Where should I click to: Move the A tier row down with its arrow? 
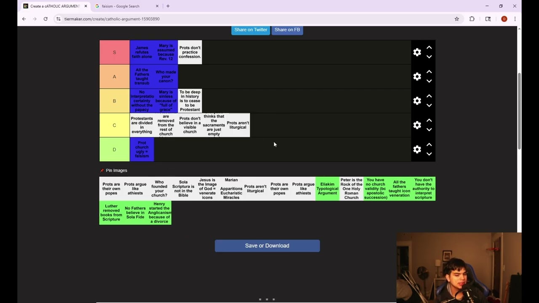click(x=429, y=81)
